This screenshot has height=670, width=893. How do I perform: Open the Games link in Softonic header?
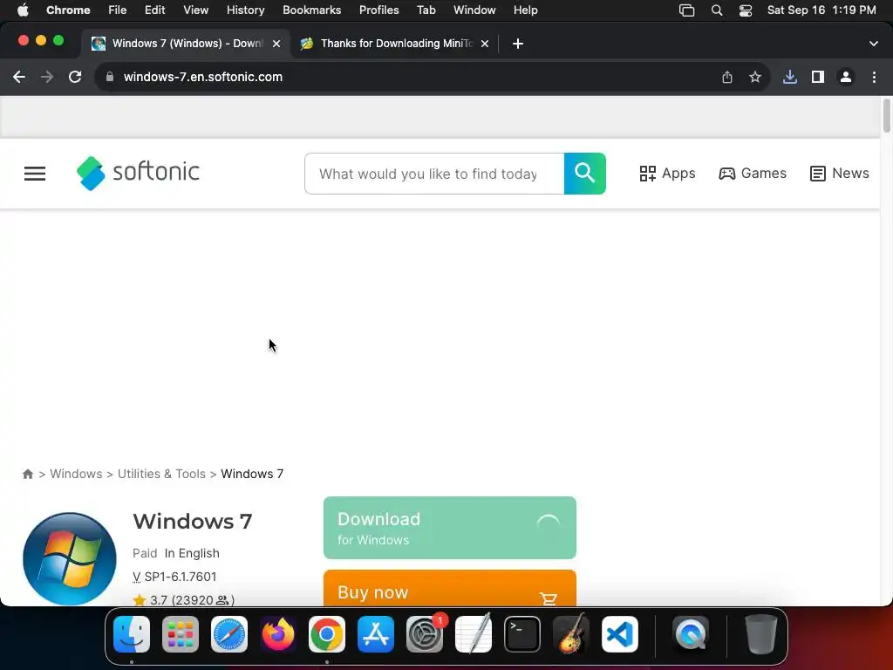pyautogui.click(x=753, y=174)
